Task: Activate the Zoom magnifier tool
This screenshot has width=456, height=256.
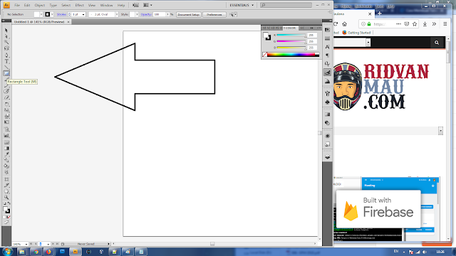Action: 6,198
